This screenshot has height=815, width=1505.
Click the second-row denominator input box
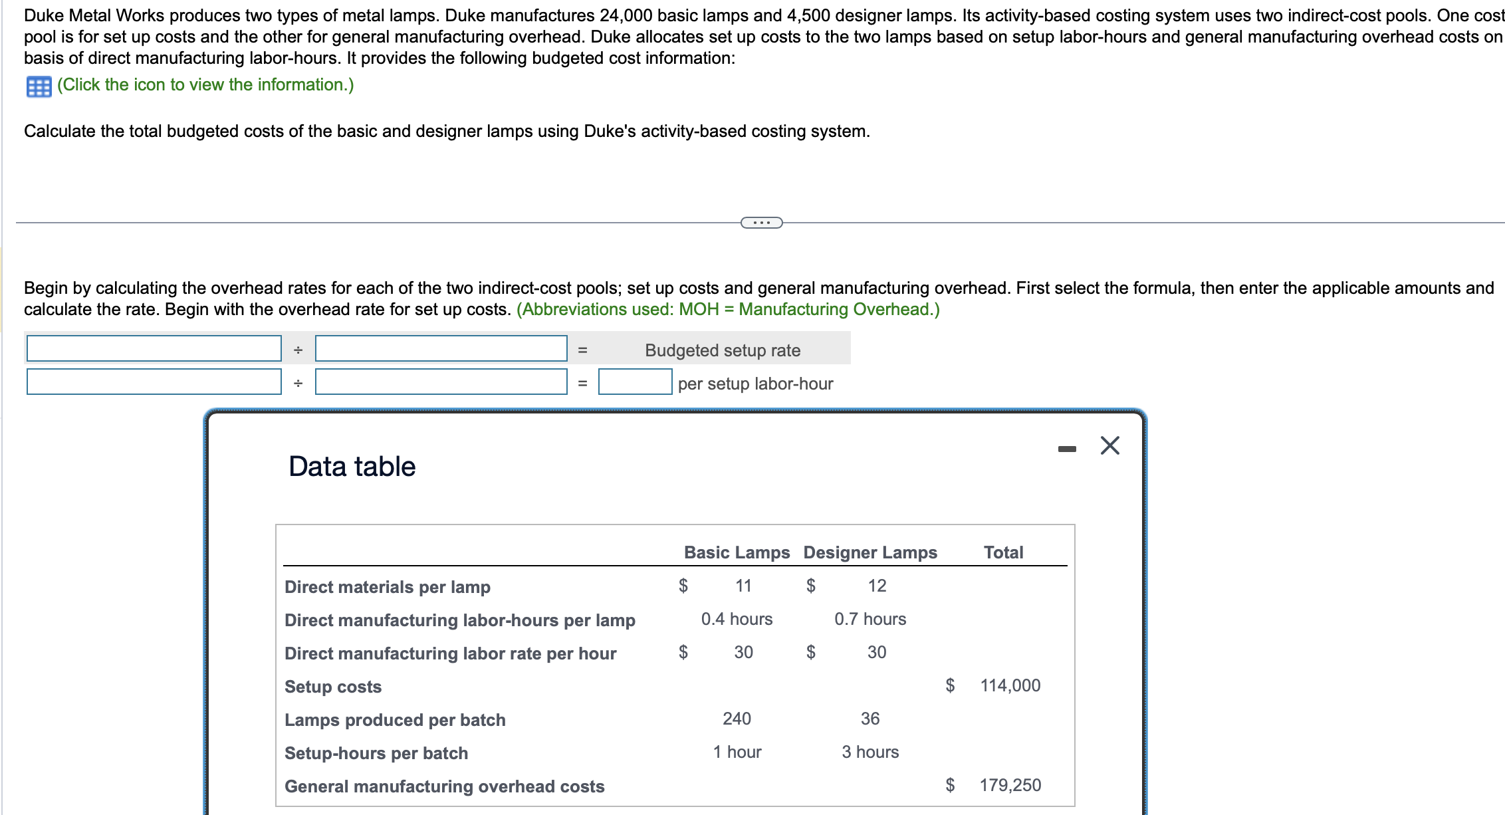click(440, 384)
